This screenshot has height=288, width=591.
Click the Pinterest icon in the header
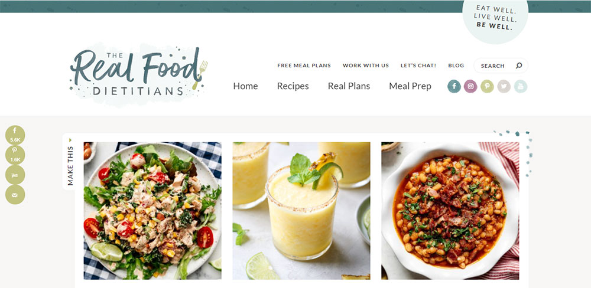click(487, 86)
